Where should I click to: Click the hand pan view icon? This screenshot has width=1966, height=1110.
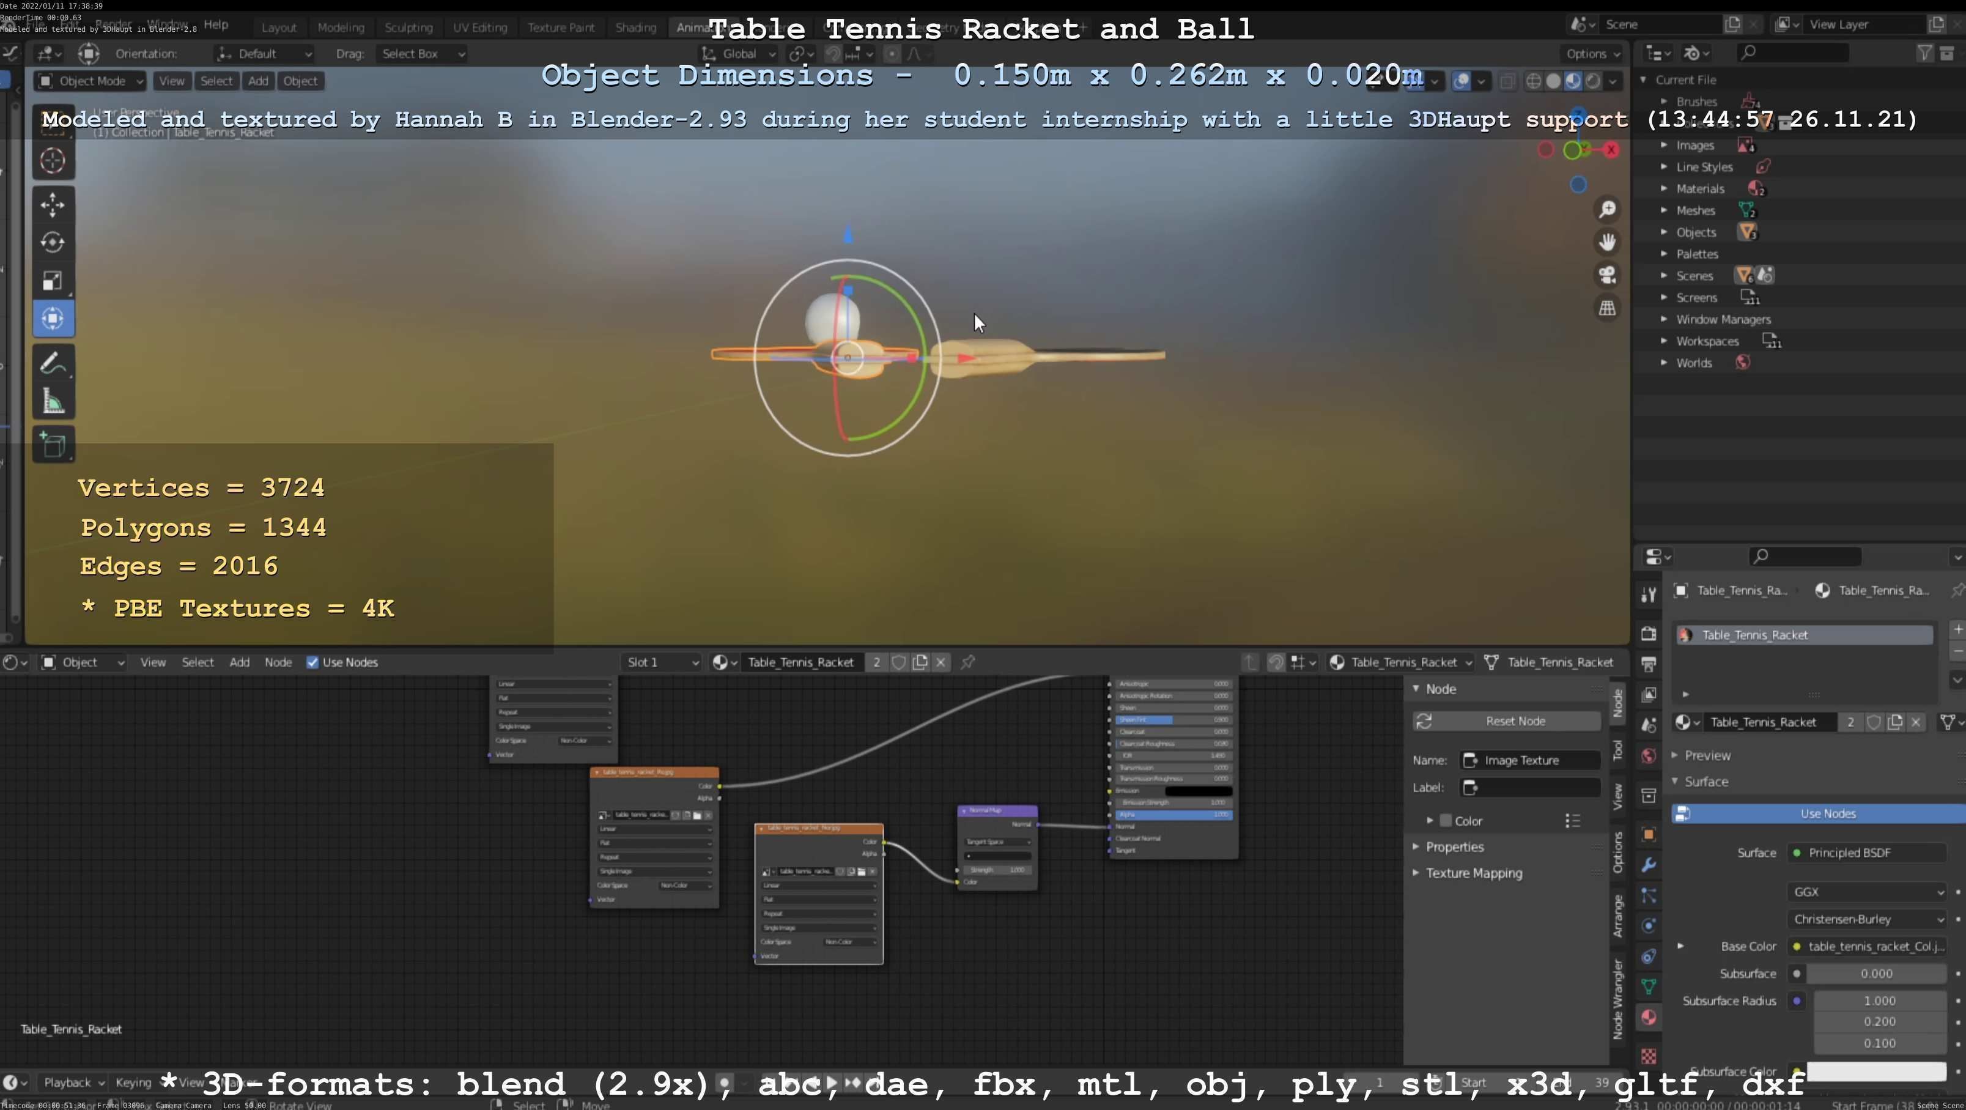coord(1607,242)
